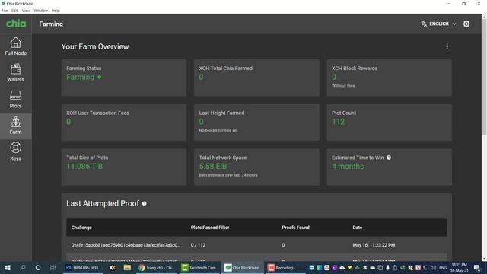
Task: Select the Farm sidebar page
Action: point(15,126)
